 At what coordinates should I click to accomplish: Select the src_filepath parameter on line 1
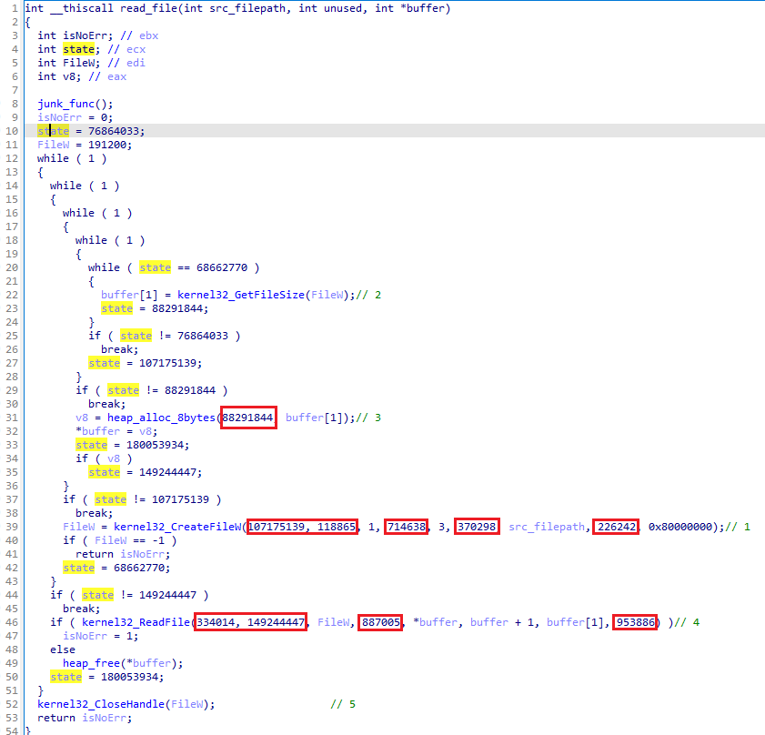click(x=247, y=8)
